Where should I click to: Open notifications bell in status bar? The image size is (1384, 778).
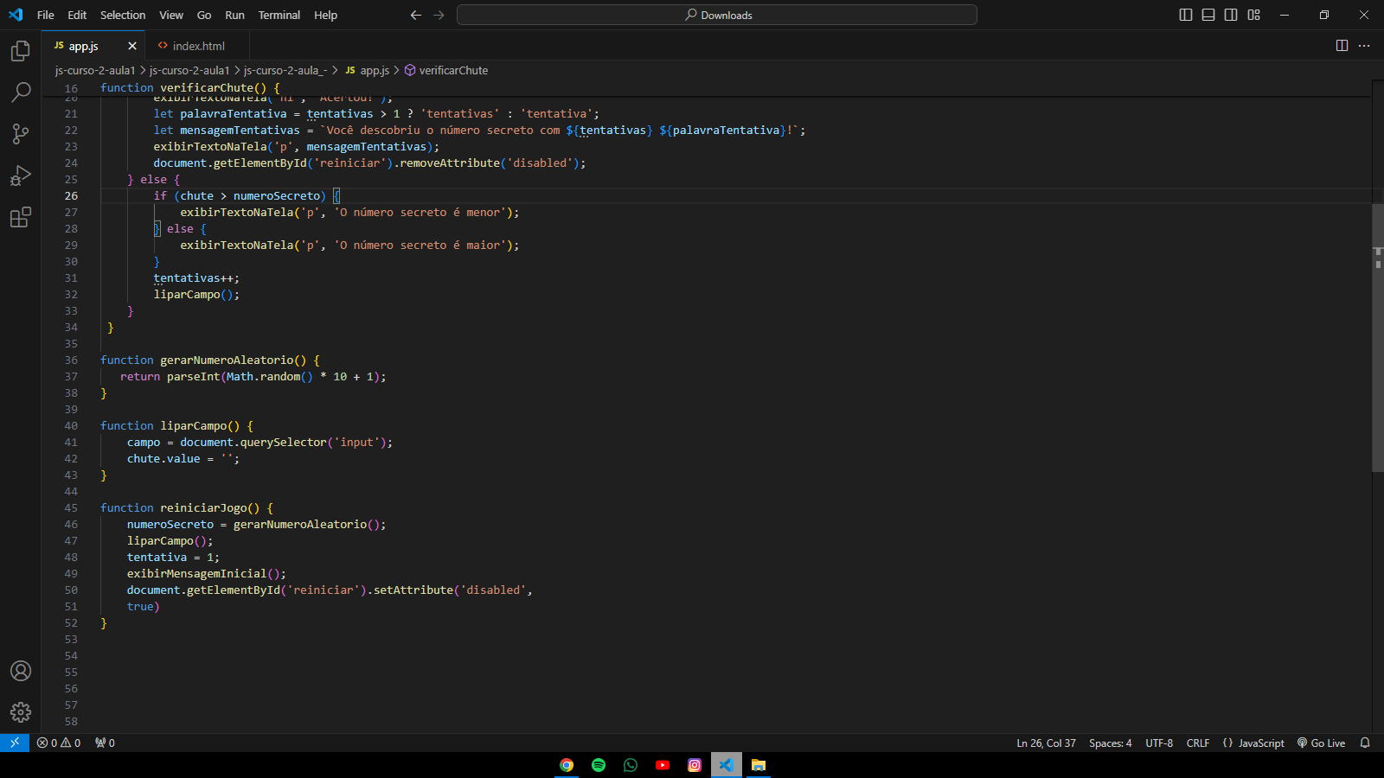click(x=1365, y=743)
